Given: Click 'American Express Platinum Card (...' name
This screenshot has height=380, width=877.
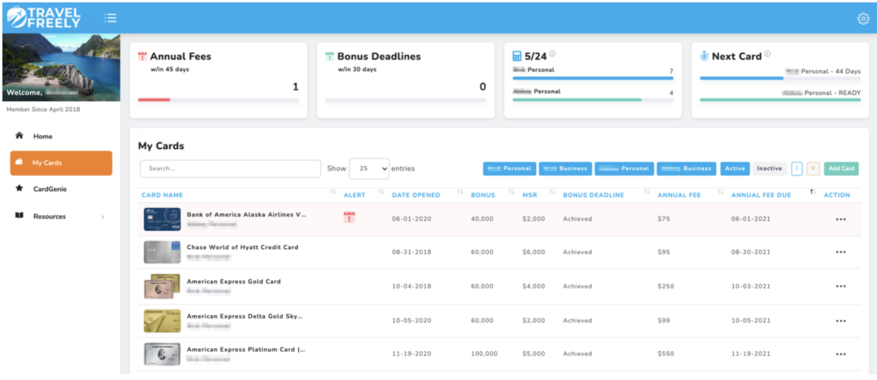Looking at the screenshot, I should click(x=247, y=349).
